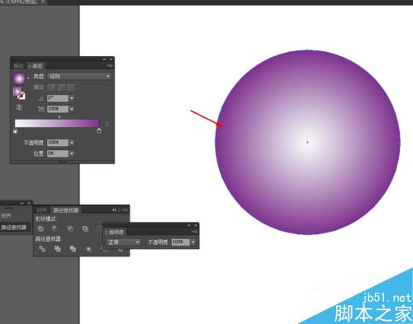Collapse the Transparency panel double arrows
This screenshot has width=413, height=324.
(x=189, y=225)
